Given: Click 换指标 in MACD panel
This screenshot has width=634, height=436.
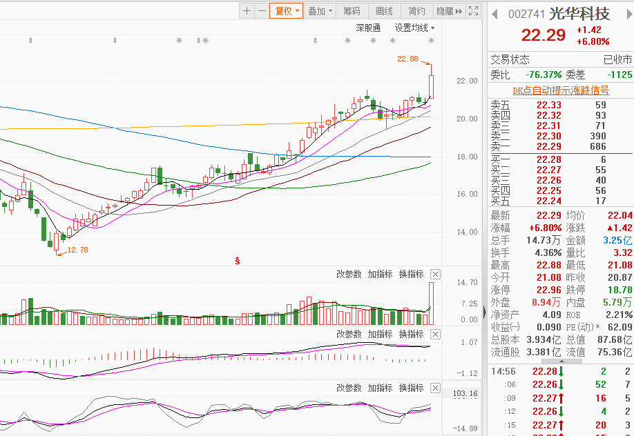Looking at the screenshot, I should 411,334.
